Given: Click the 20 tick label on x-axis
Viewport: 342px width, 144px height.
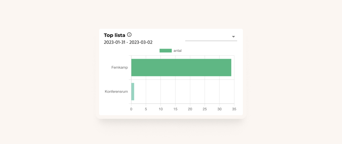Looking at the screenshot, I should tap(190, 109).
